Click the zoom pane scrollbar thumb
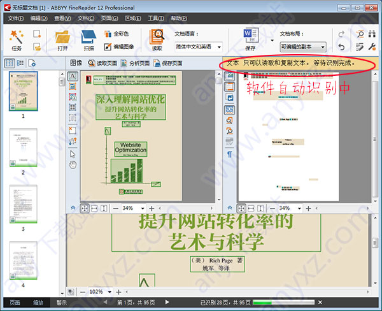 (375, 243)
